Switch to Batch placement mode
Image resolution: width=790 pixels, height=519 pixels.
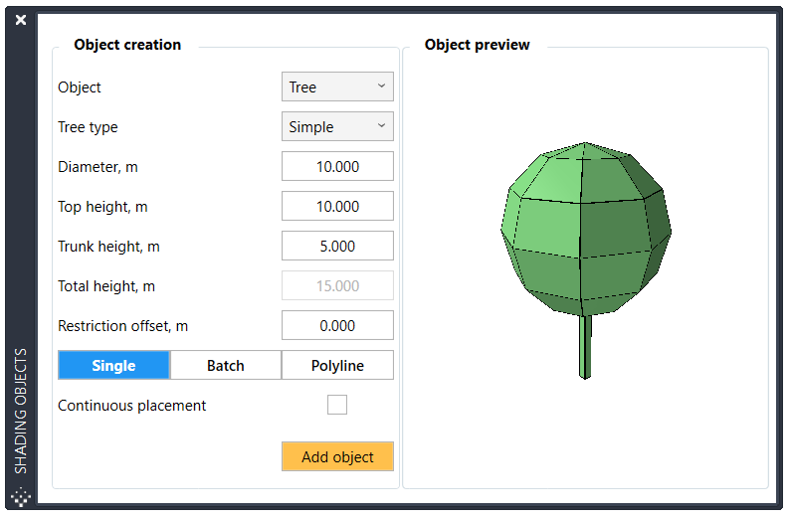[226, 366]
